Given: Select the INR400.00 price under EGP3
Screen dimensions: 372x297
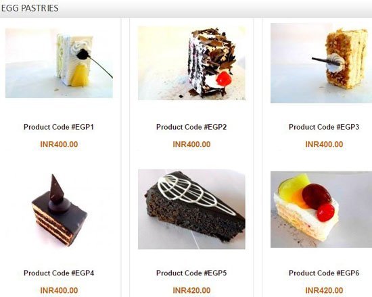Looking at the screenshot, I should [x=324, y=144].
